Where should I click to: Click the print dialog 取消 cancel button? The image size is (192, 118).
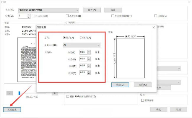coord(178,109)
